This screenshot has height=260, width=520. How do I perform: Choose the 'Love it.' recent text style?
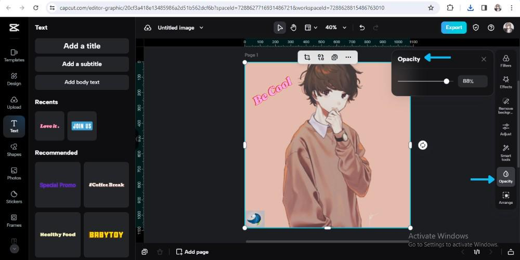click(x=49, y=126)
